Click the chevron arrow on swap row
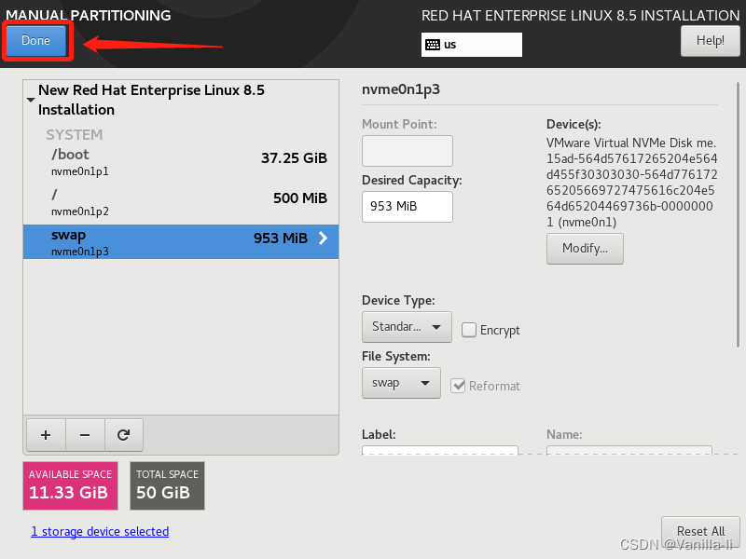Screen dimensions: 746x559 tap(323, 239)
